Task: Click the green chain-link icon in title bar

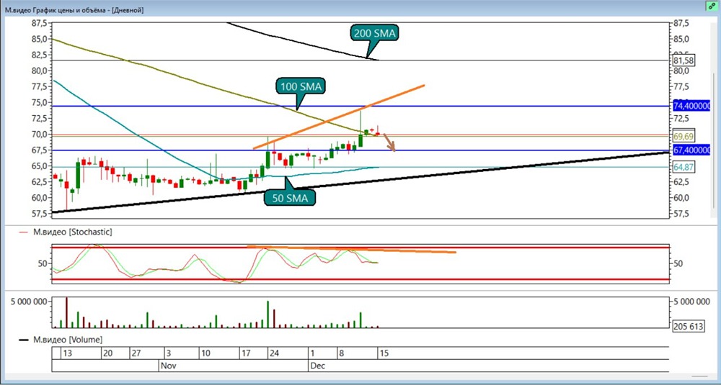Action: point(713,5)
